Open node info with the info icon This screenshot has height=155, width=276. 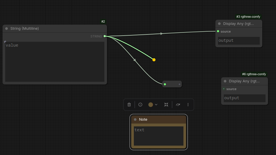coord(140,105)
